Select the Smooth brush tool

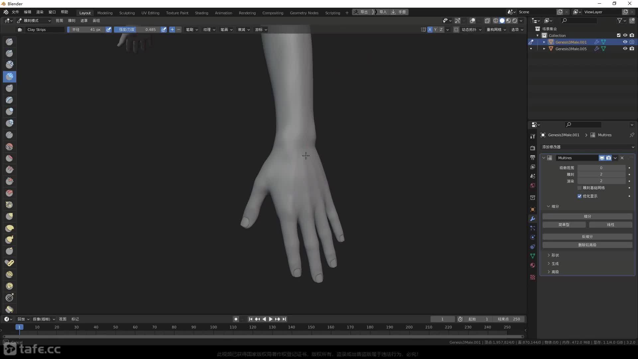(x=9, y=147)
